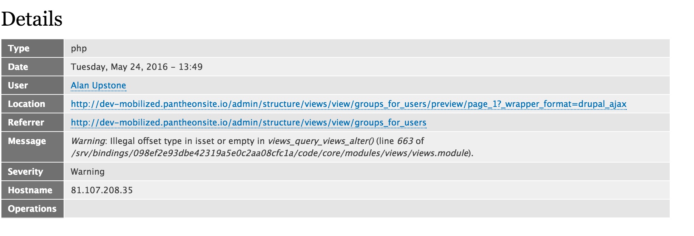
Task: Open the Alan Upstone user profile link
Action: coord(99,85)
